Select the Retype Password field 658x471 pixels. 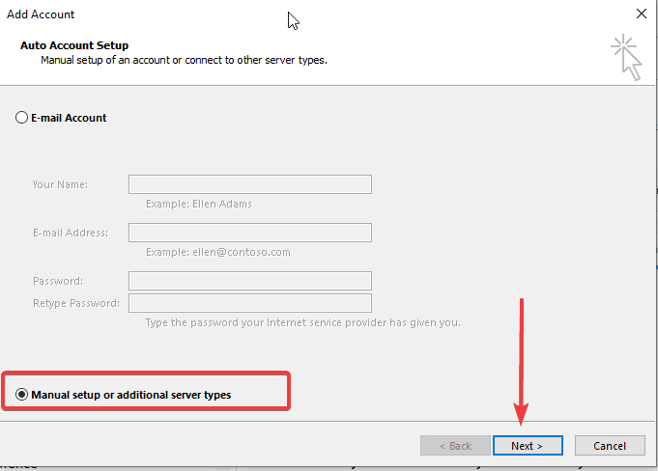point(249,303)
